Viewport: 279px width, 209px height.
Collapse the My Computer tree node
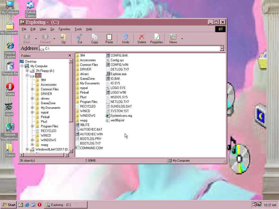(22, 66)
